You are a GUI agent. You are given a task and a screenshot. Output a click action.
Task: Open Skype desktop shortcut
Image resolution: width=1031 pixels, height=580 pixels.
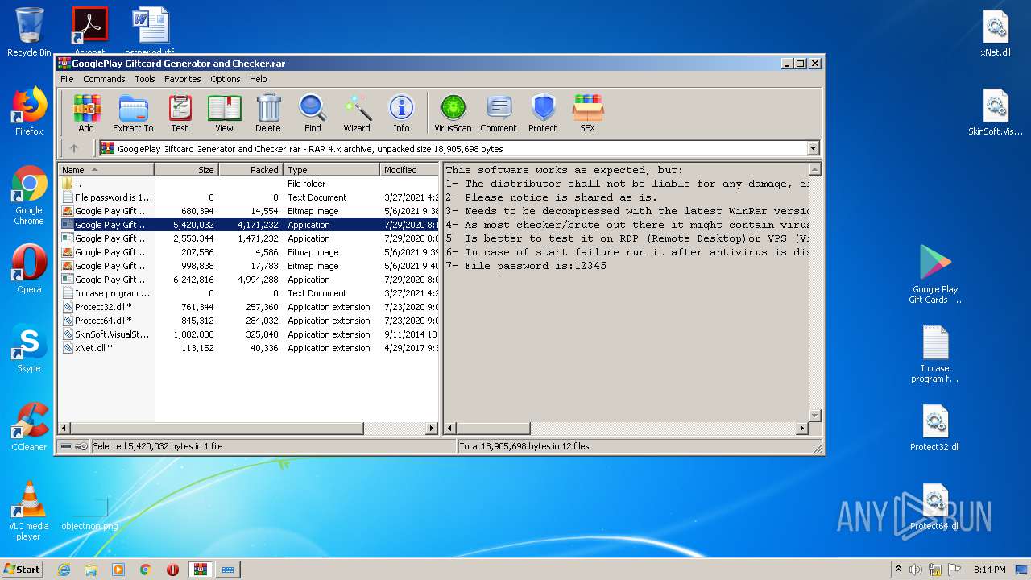click(29, 348)
